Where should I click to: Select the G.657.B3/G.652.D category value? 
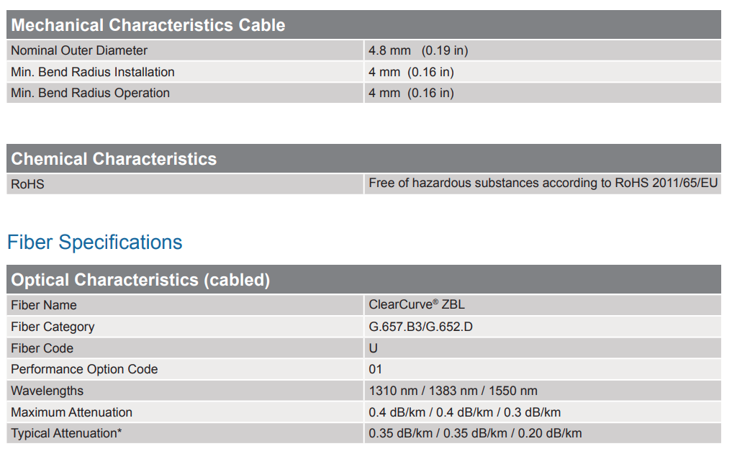[420, 327]
